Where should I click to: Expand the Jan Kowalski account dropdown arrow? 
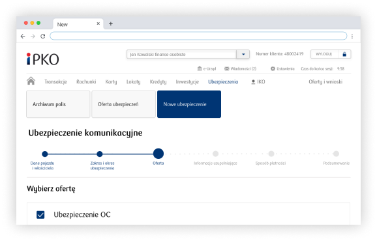[243, 54]
